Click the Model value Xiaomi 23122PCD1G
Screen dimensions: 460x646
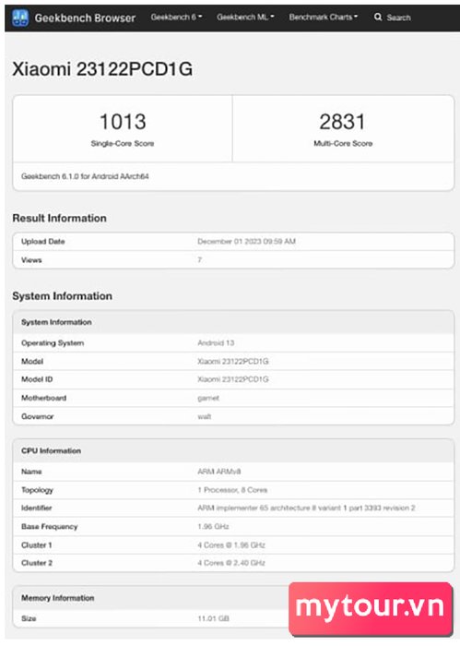pyautogui.click(x=233, y=362)
